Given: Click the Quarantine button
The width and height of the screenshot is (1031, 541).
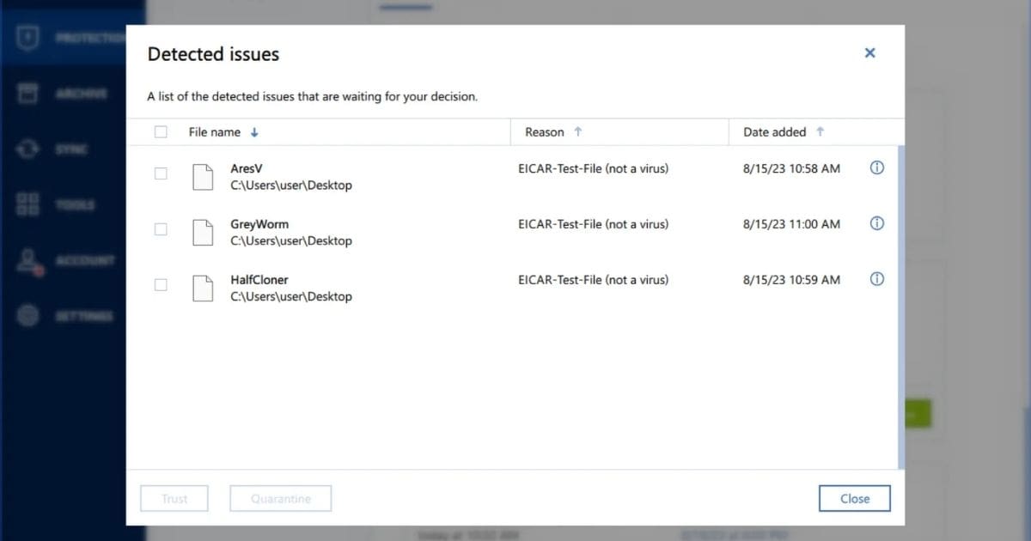Looking at the screenshot, I should tap(280, 499).
